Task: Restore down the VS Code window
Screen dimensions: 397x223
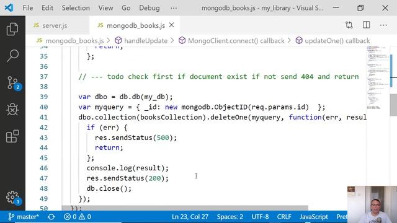Action: 360,8
